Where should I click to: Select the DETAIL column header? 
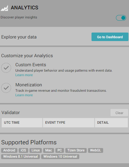[111, 123]
